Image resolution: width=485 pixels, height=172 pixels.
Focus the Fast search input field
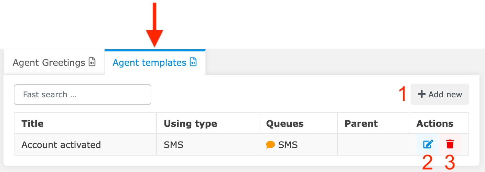coord(83,95)
